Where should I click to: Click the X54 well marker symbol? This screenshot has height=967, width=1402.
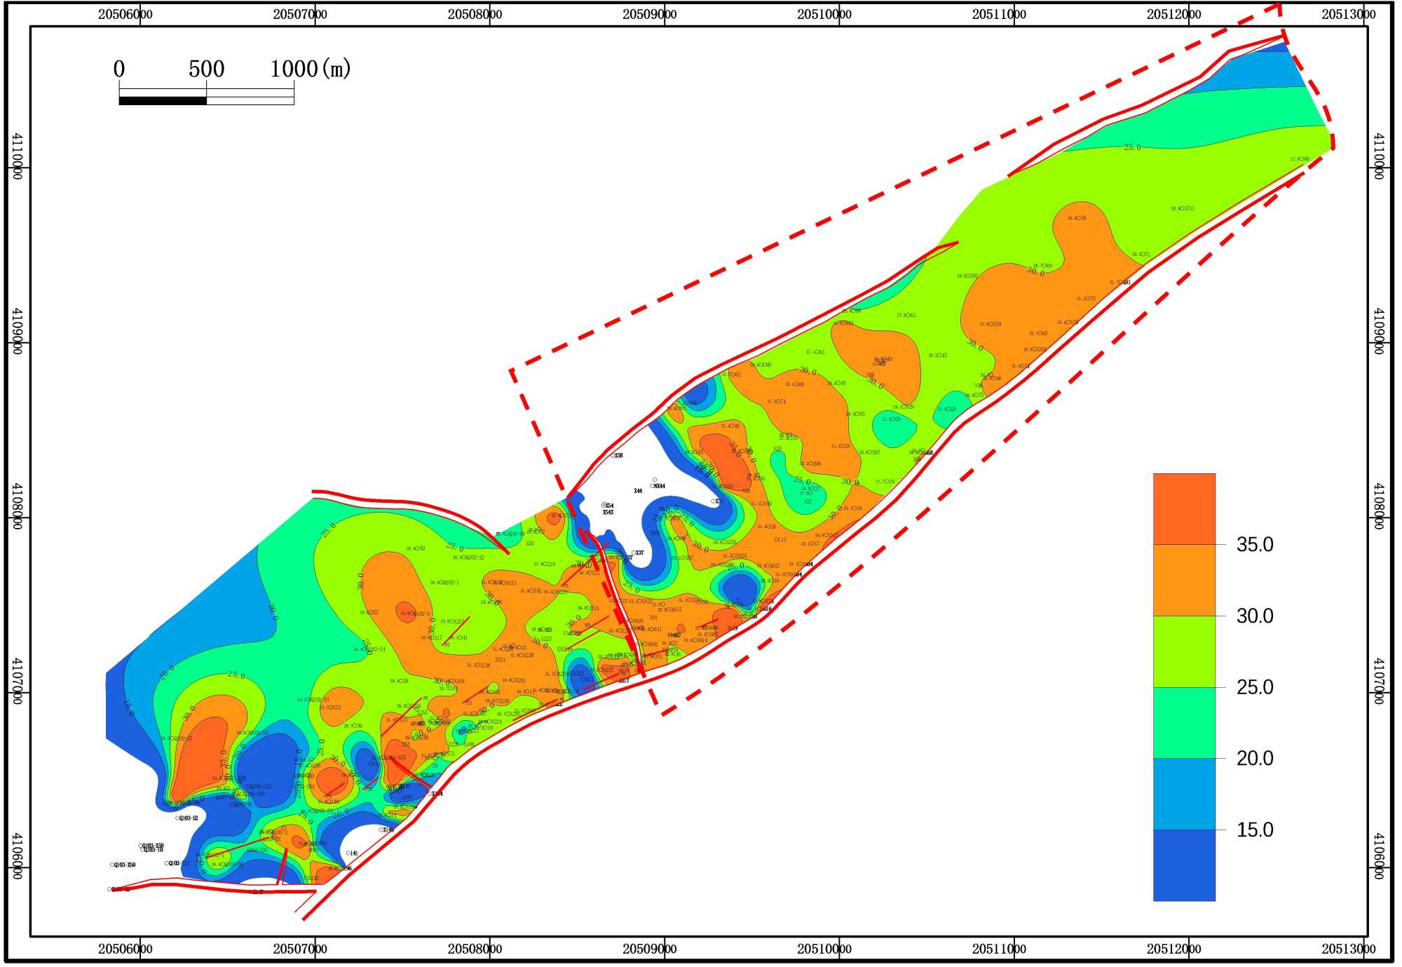604,506
